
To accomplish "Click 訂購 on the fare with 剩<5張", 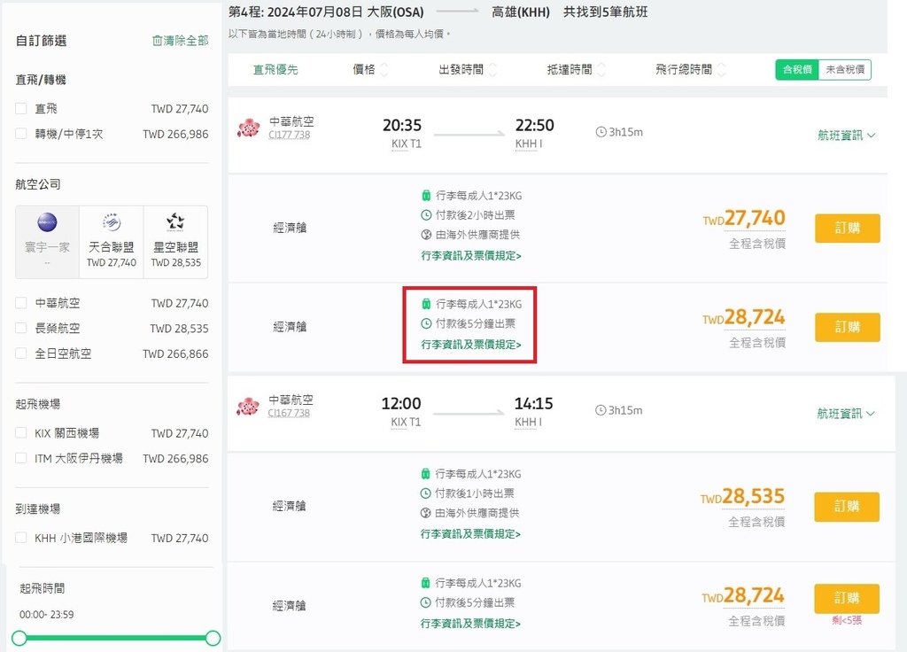I will pos(847,598).
